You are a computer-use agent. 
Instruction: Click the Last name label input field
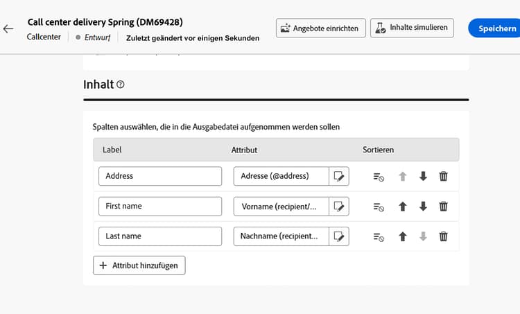point(160,236)
